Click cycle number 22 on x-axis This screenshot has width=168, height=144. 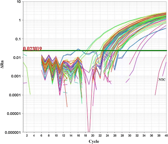point(100,136)
